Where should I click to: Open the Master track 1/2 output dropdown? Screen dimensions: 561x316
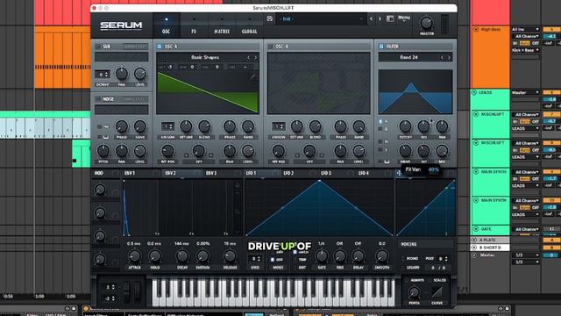pos(525,255)
